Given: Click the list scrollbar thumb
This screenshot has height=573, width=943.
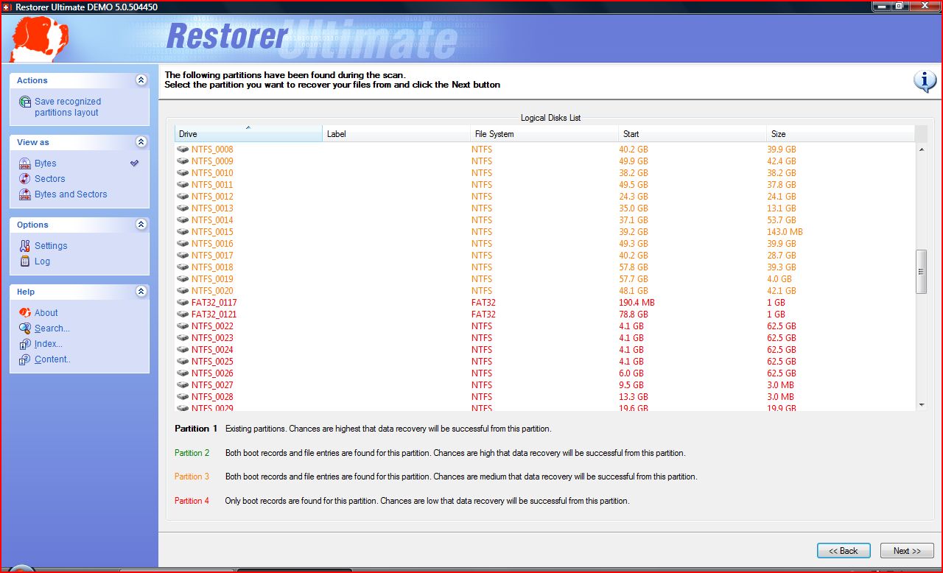Looking at the screenshot, I should 921,272.
